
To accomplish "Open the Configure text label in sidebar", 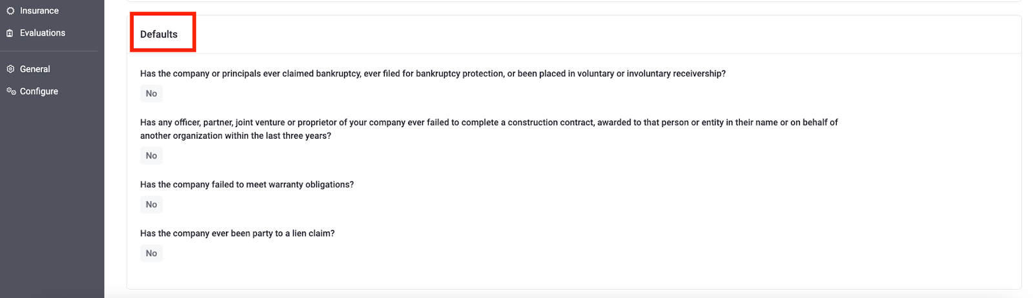I will (39, 92).
